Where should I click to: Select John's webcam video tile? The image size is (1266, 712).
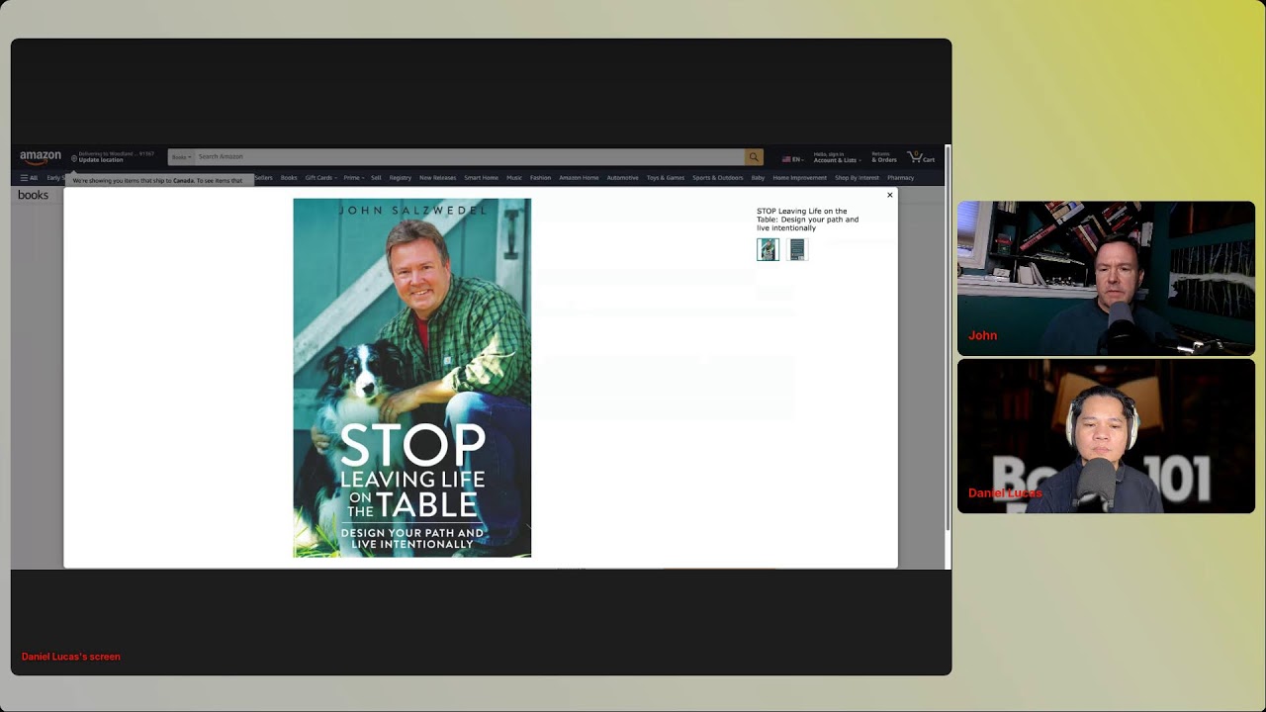pos(1106,278)
